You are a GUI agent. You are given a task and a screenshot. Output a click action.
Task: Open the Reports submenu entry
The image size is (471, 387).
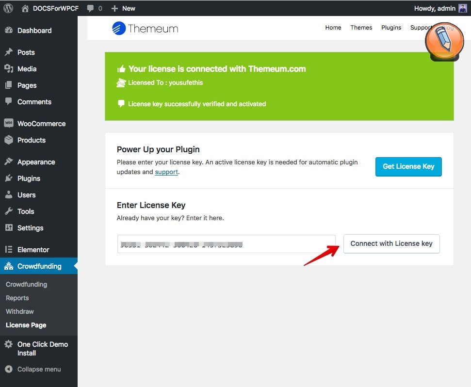pos(17,298)
